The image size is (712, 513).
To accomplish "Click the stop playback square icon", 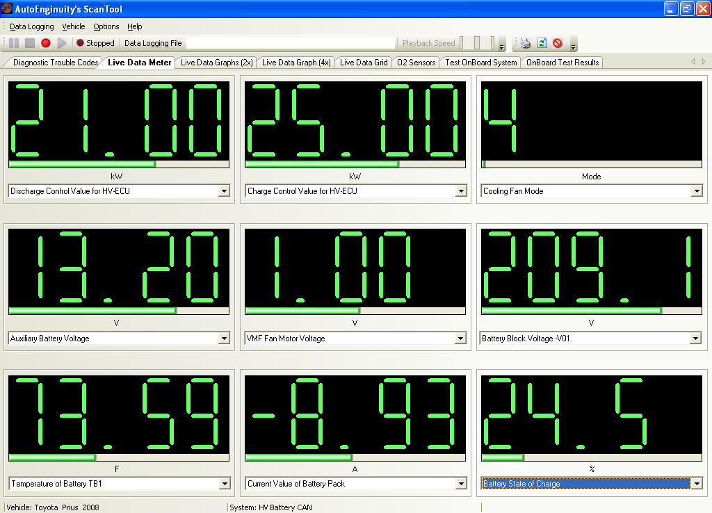I will coord(30,43).
